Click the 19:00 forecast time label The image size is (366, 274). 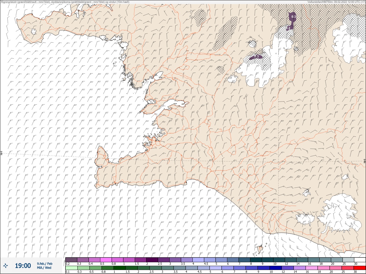pos(23,266)
